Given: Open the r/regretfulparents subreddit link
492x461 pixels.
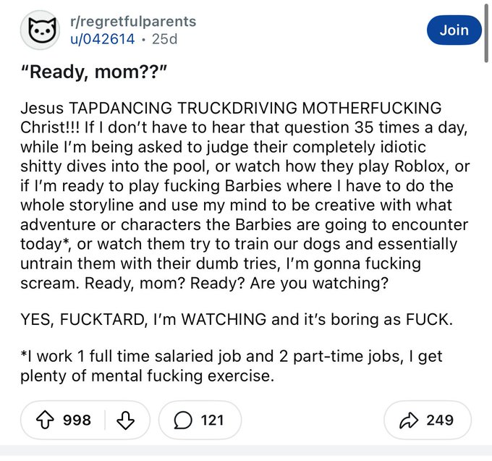Looking at the screenshot, I should (135, 22).
